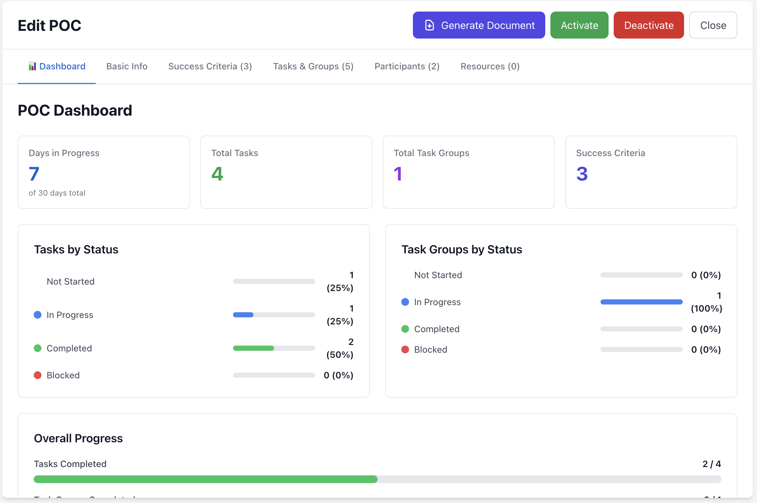Viewport: 757px width, 503px height.
Task: Click the blue In Progress dot in Task Groups by Status
Action: (x=405, y=302)
